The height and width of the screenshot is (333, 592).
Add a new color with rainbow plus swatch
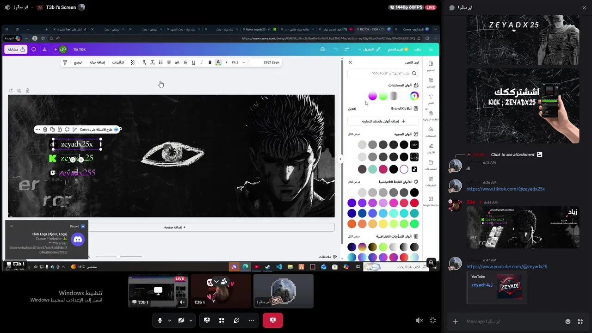[x=414, y=96]
